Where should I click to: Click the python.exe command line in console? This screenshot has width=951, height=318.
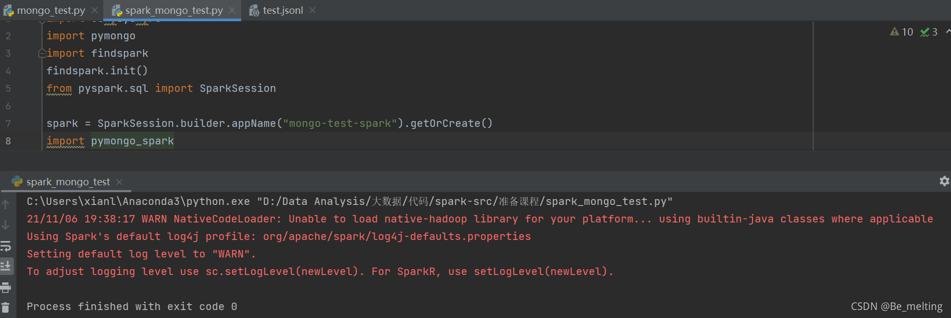(x=350, y=201)
